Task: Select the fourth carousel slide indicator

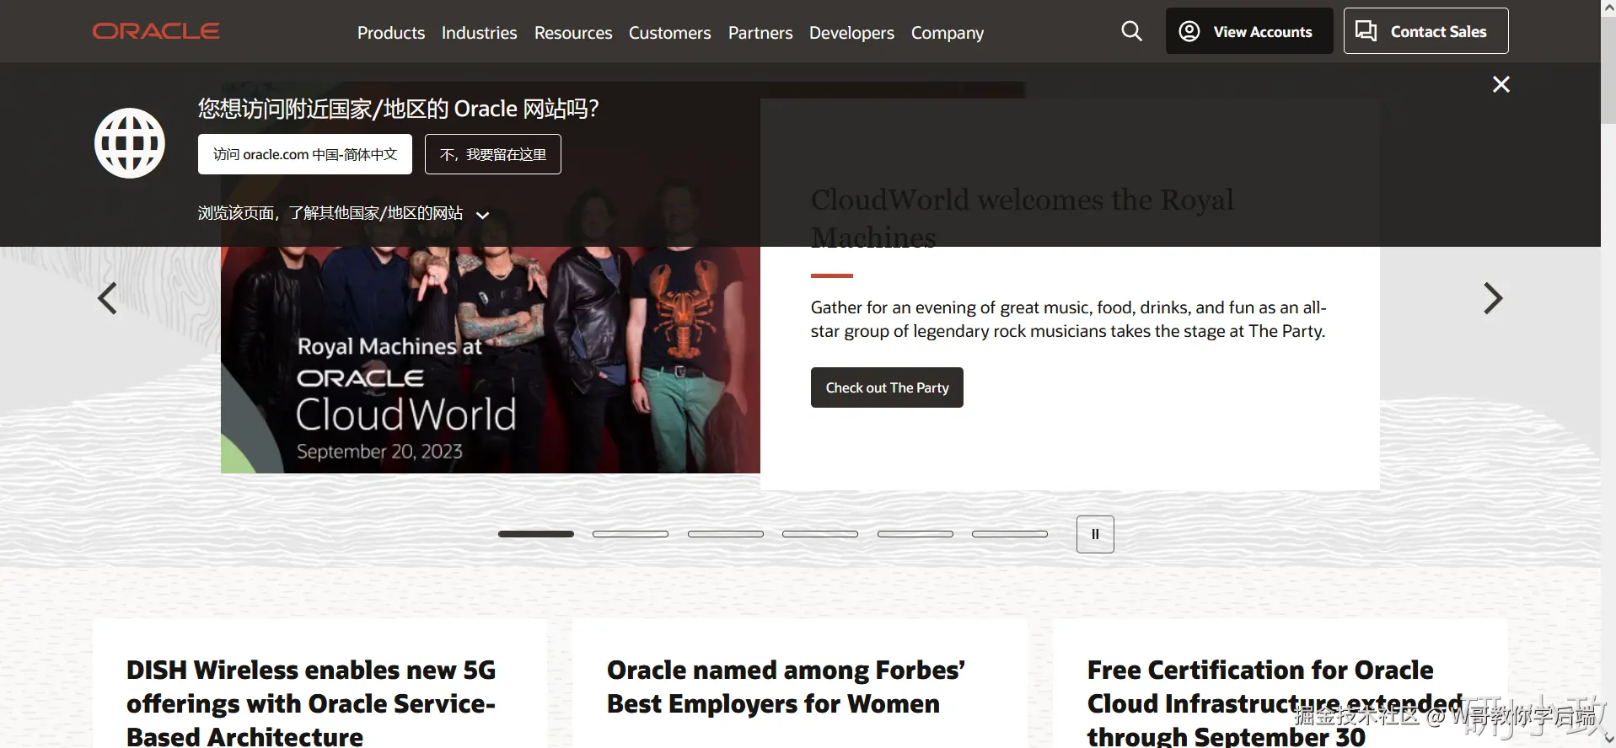Action: [820, 534]
